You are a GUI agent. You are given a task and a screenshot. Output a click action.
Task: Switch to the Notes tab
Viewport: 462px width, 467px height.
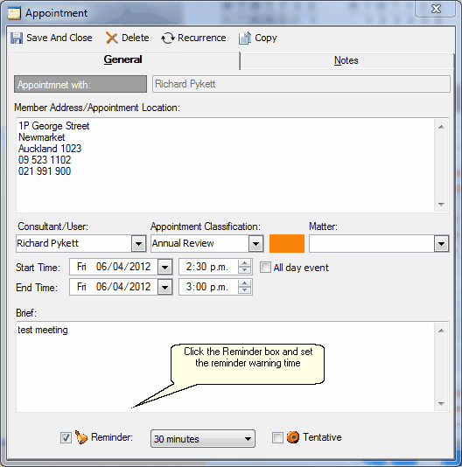pos(346,60)
